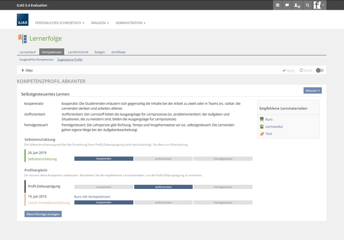Expand the Filter section
The image size is (344, 240).
(28, 70)
